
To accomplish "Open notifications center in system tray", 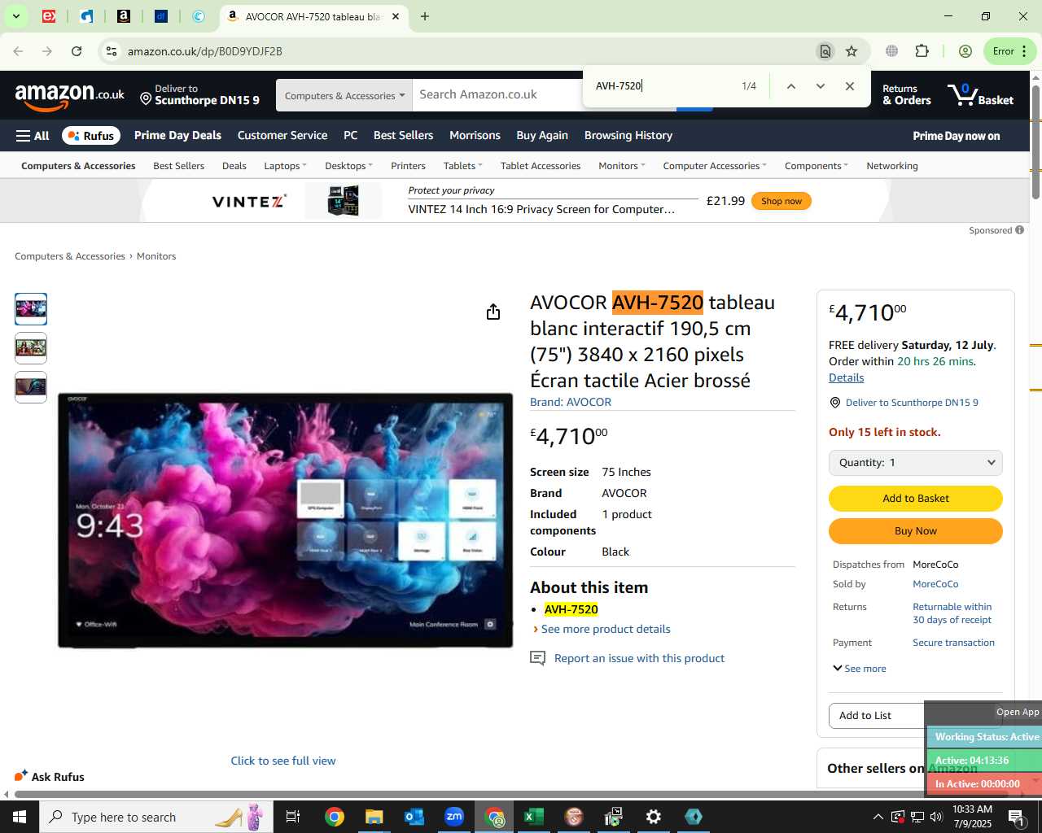I will click(x=1016, y=817).
